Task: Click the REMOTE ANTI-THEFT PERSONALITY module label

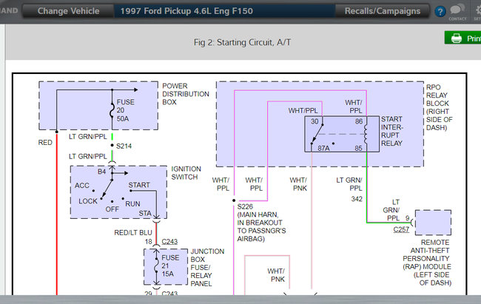Action: pyautogui.click(x=427, y=263)
